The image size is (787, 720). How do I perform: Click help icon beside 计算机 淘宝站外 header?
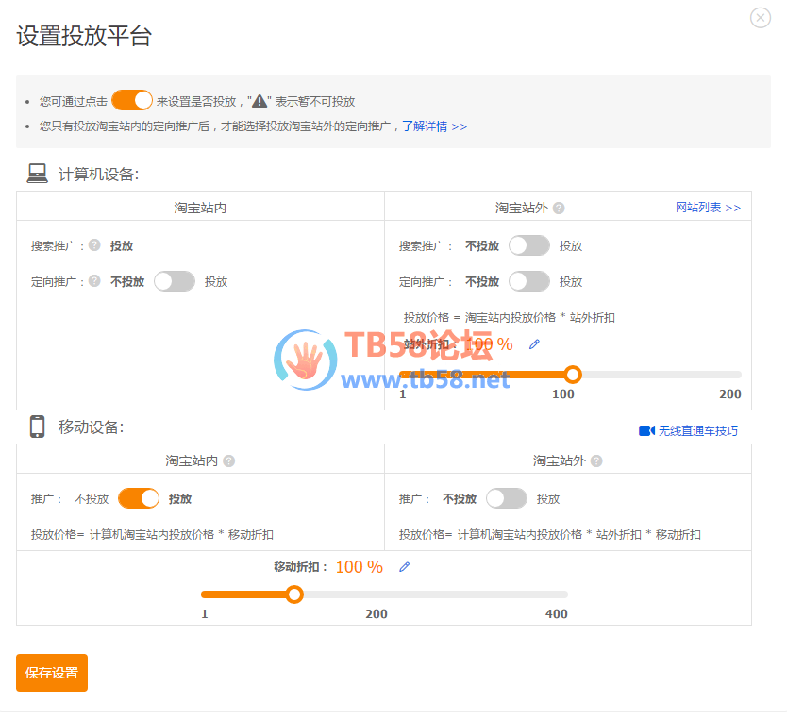[559, 209]
